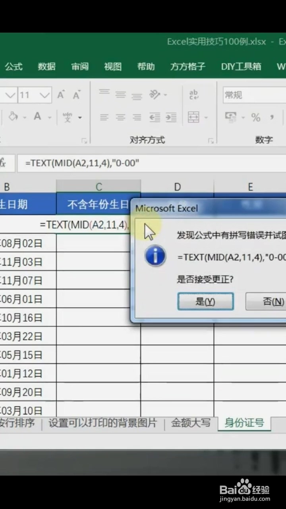Apply fill color with paint bucket

coord(14,117)
